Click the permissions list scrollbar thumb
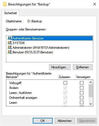Viewport: 99px width, 126px height. click(x=91, y=91)
